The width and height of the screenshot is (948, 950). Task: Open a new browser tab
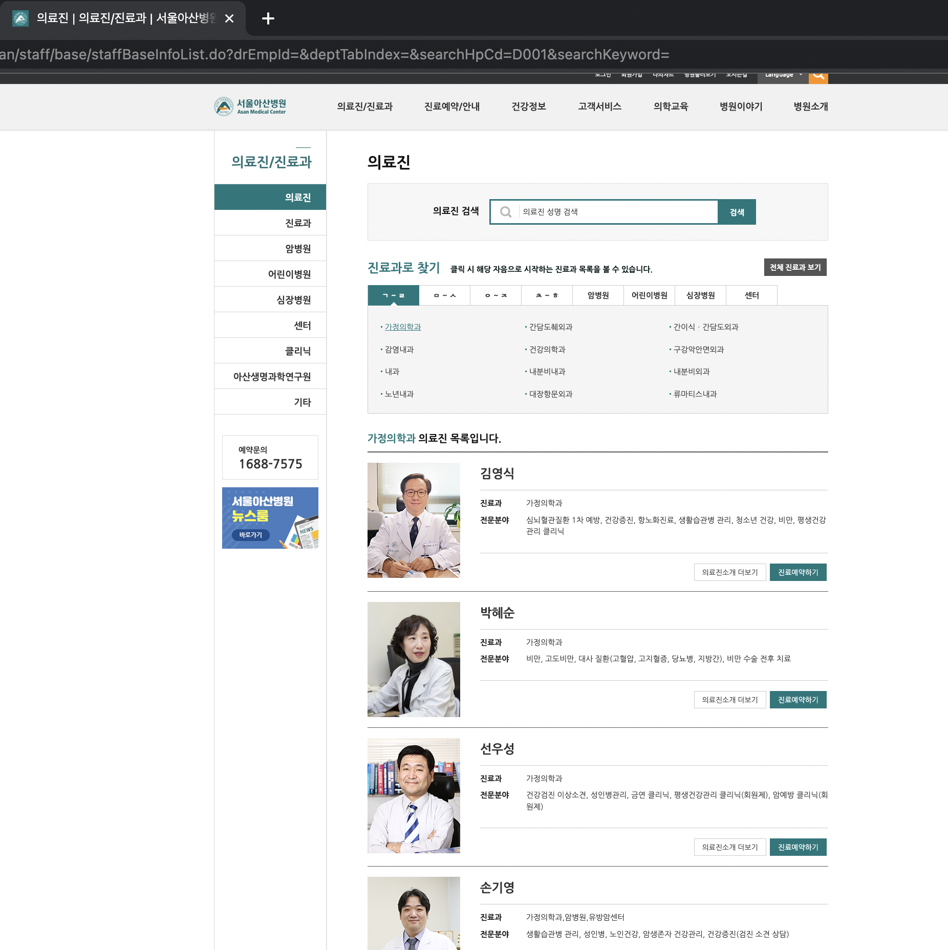(268, 19)
